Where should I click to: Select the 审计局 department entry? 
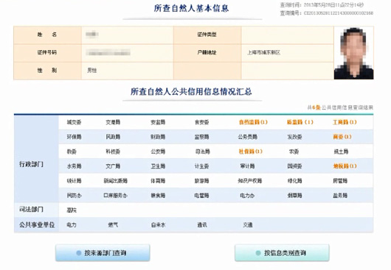pos(247,166)
